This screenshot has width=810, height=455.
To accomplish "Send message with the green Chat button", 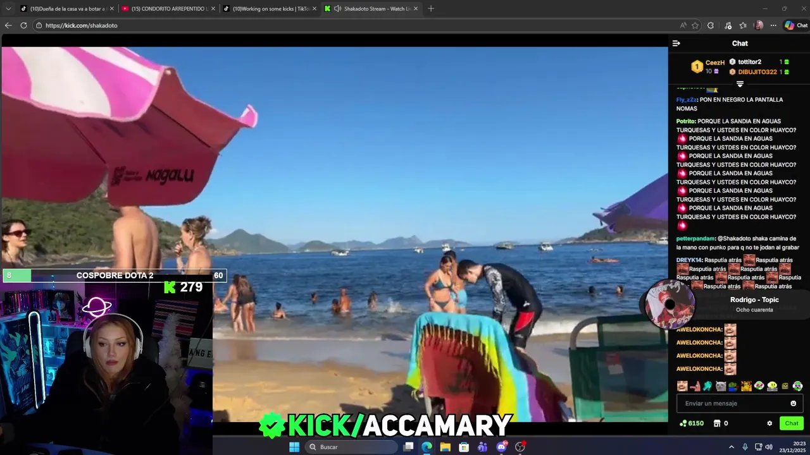I will 792,423.
